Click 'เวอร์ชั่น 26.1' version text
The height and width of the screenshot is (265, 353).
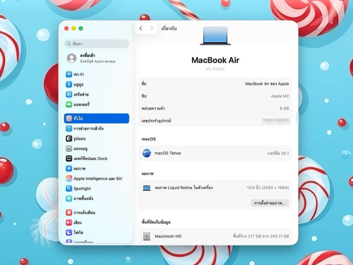click(x=278, y=153)
